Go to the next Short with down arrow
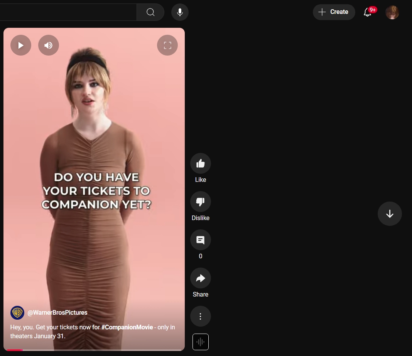The height and width of the screenshot is (356, 412). click(x=390, y=214)
